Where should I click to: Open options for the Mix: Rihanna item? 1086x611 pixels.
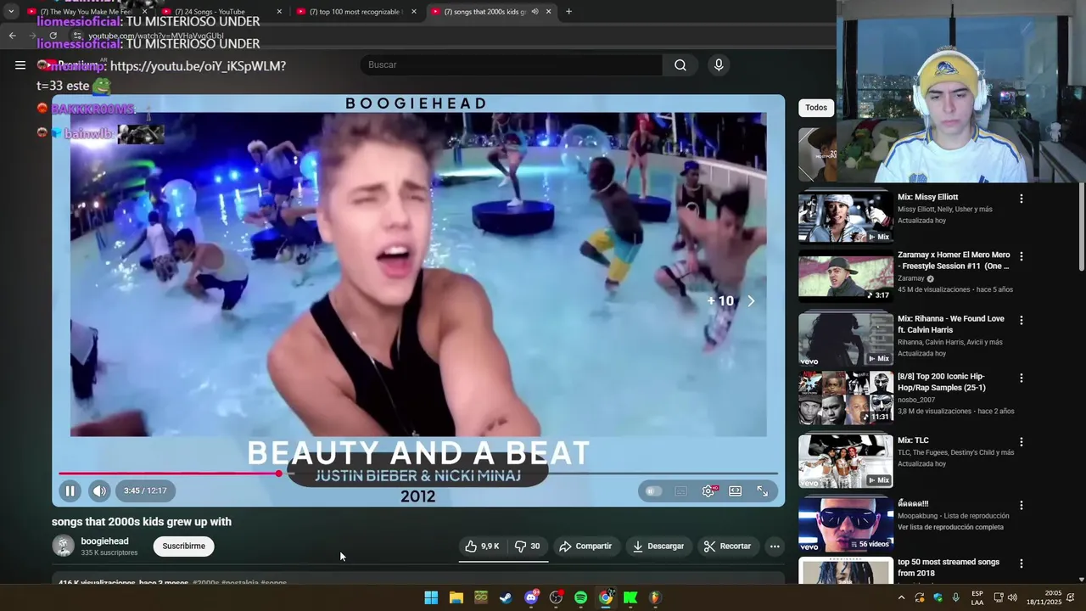(x=1022, y=320)
